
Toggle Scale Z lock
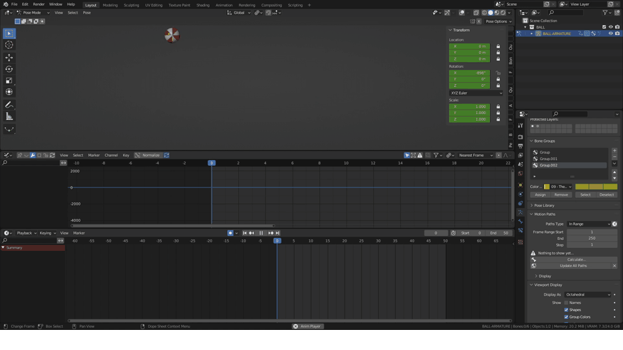tap(498, 119)
